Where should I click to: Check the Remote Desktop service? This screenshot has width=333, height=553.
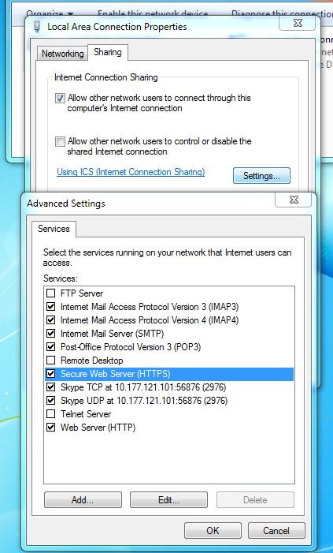click(51, 360)
